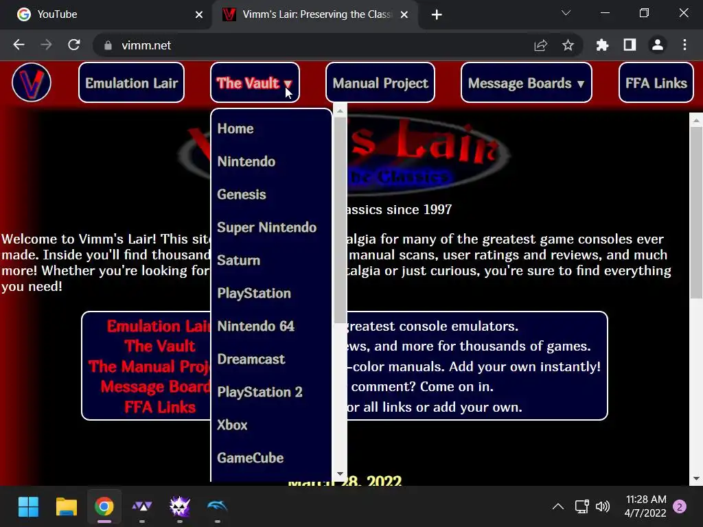Click the main page scrollbar thumb
The image size is (703, 527).
[x=696, y=213]
